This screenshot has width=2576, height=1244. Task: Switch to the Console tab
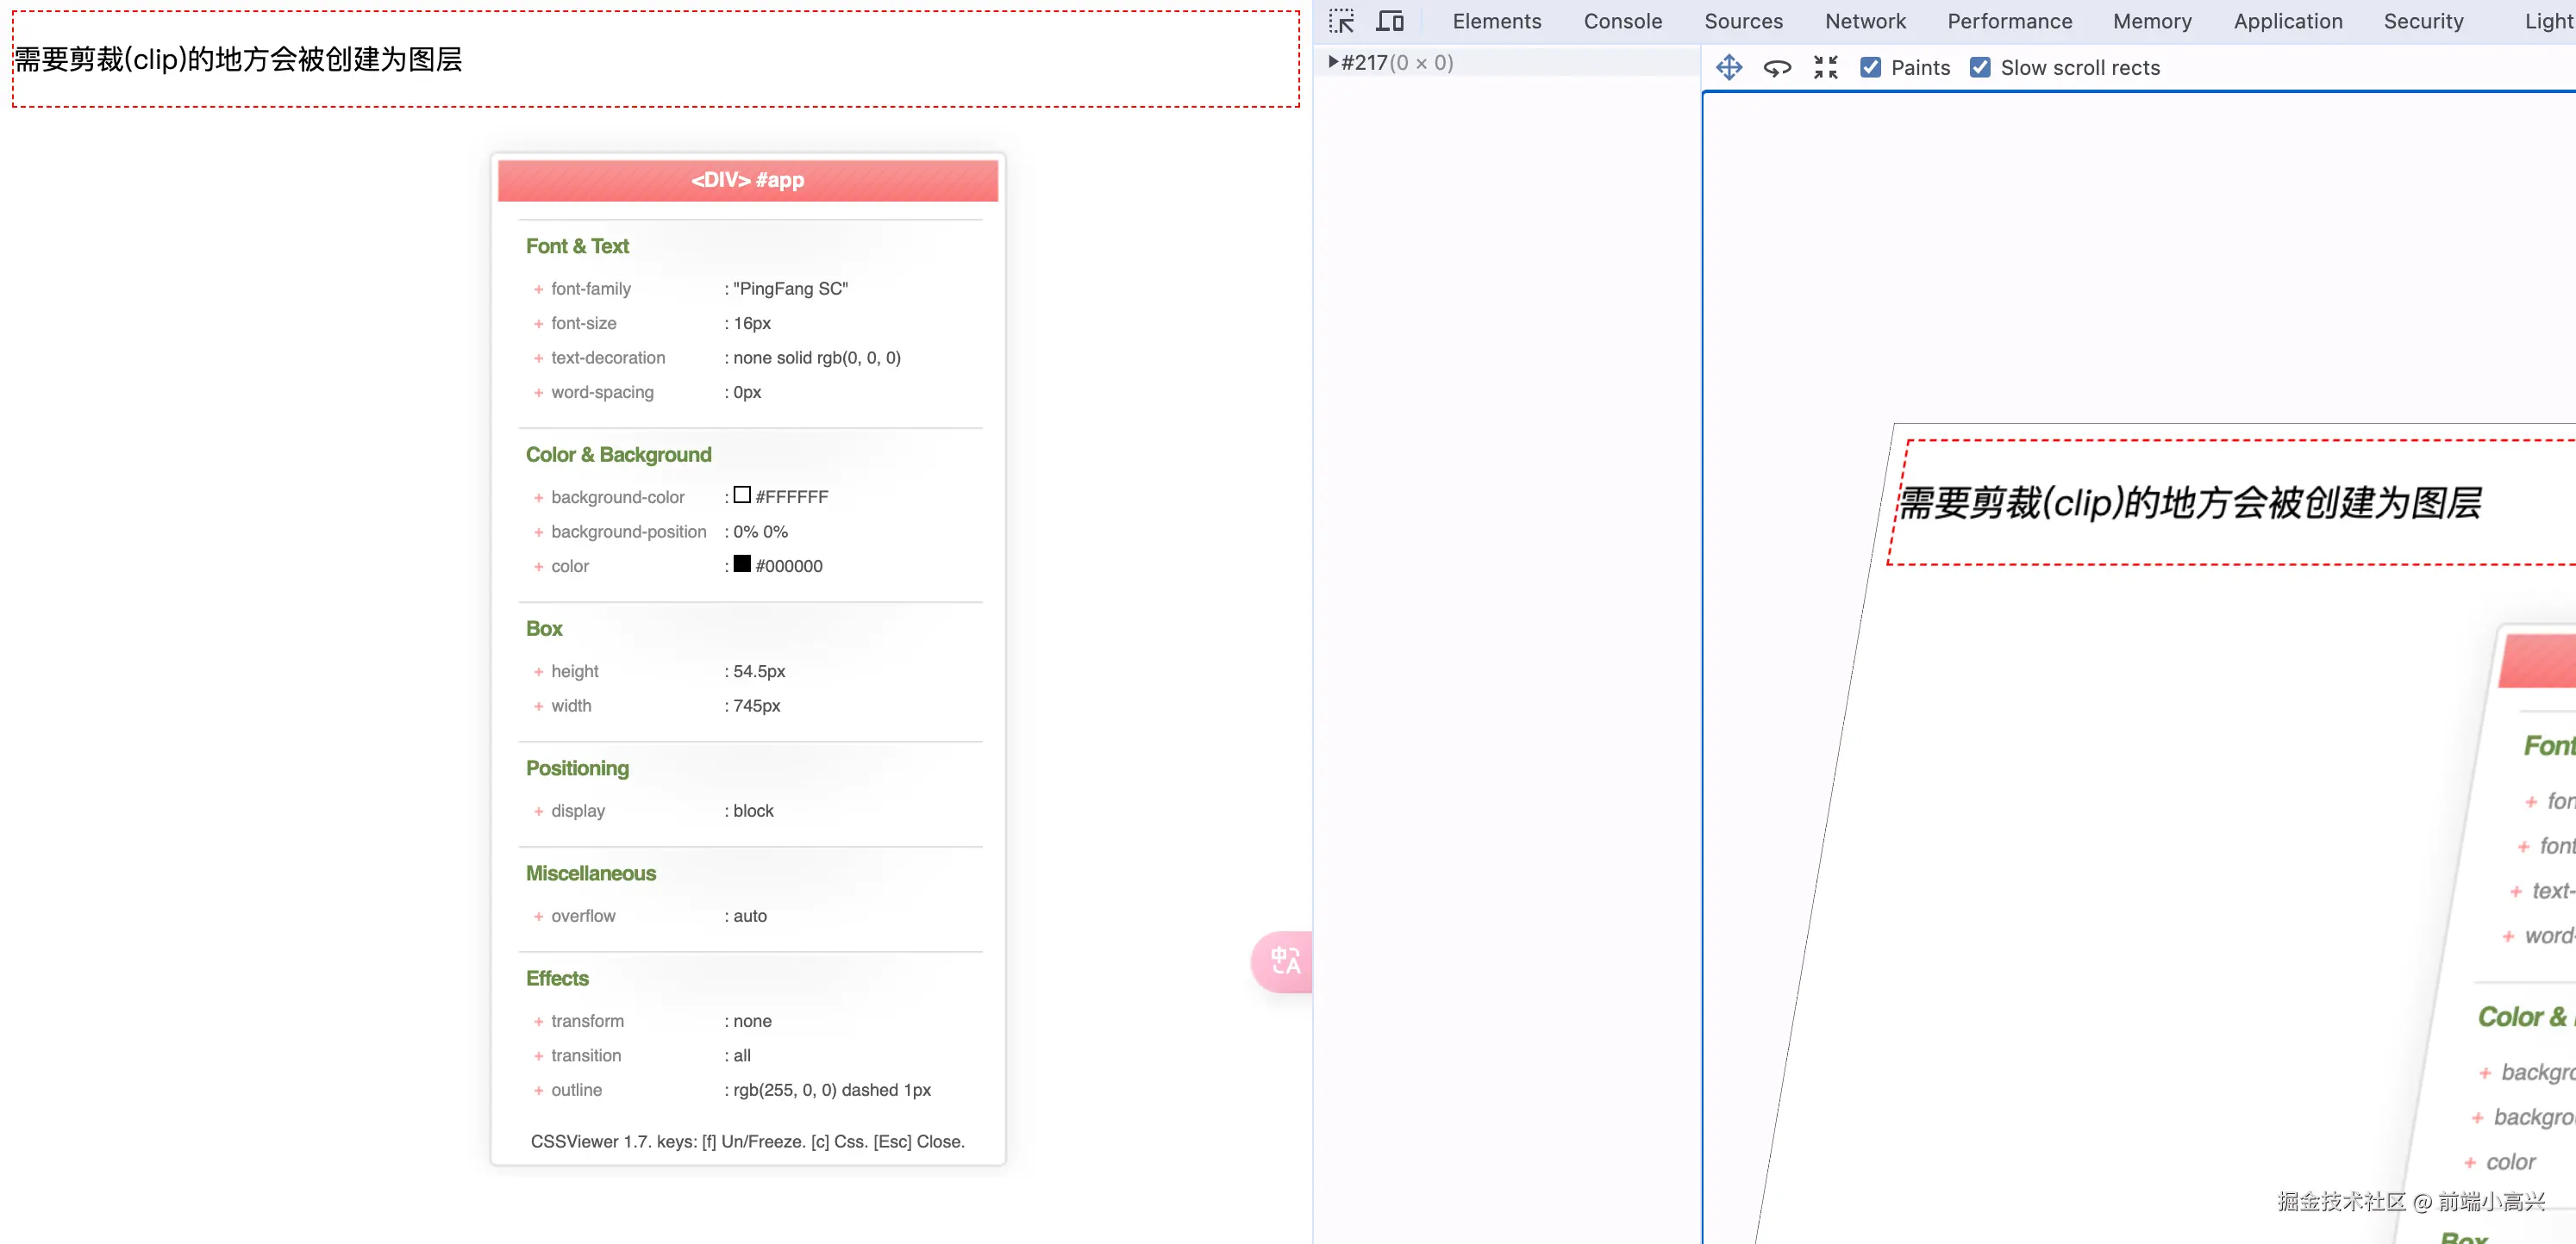1622,21
